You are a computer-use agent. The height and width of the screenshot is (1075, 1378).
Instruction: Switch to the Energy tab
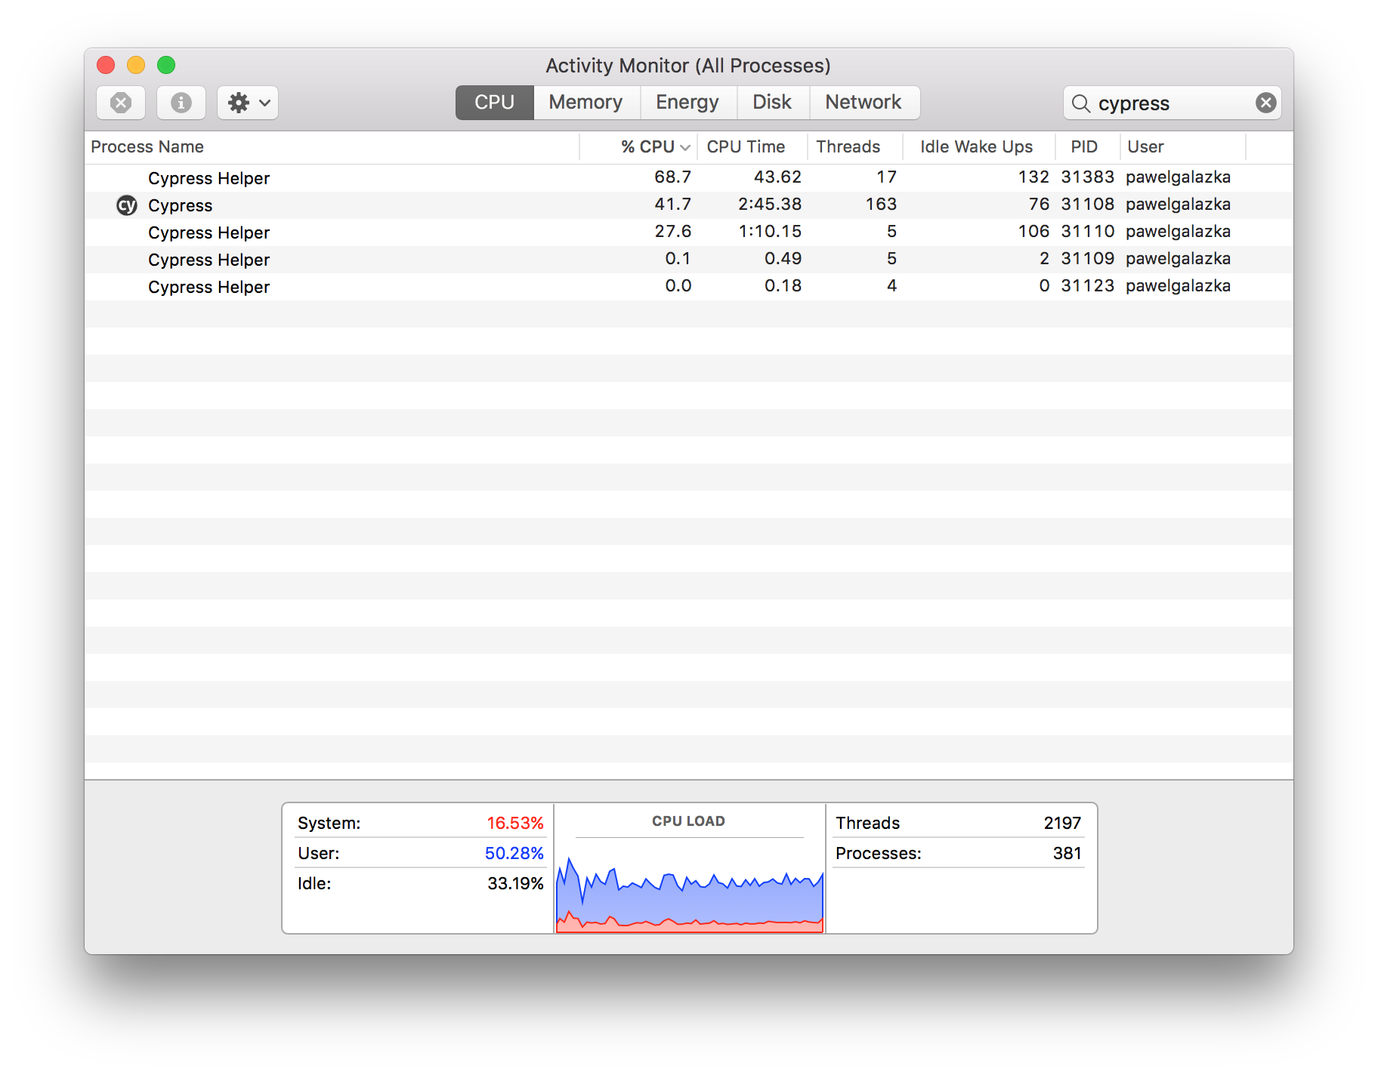[687, 103]
